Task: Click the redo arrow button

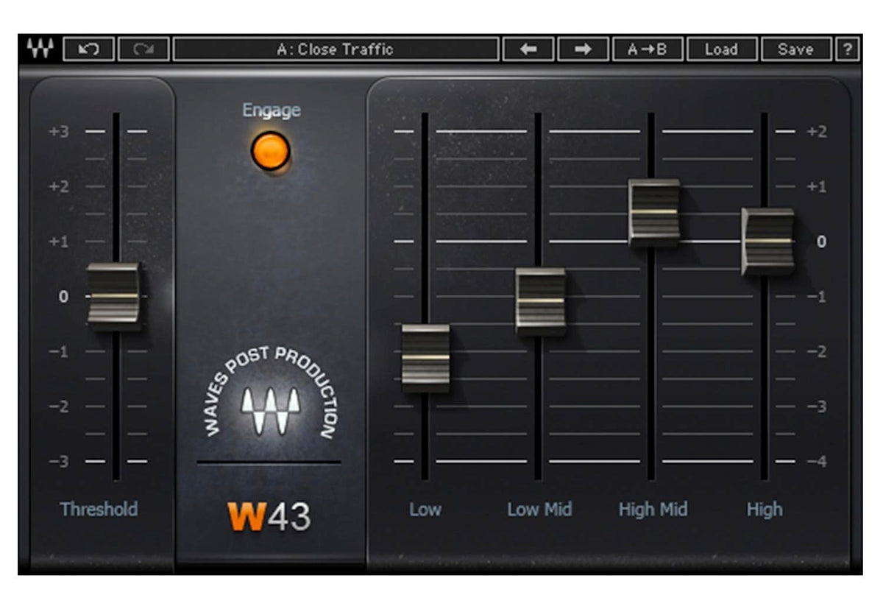Action: (x=144, y=49)
